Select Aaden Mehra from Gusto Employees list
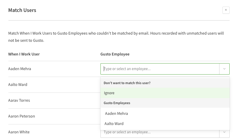 click(165, 114)
